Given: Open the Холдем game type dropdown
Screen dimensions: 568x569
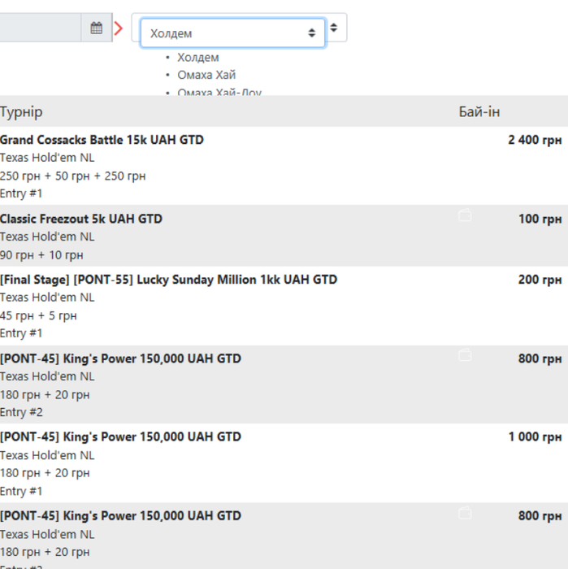Looking at the screenshot, I should pyautogui.click(x=232, y=33).
